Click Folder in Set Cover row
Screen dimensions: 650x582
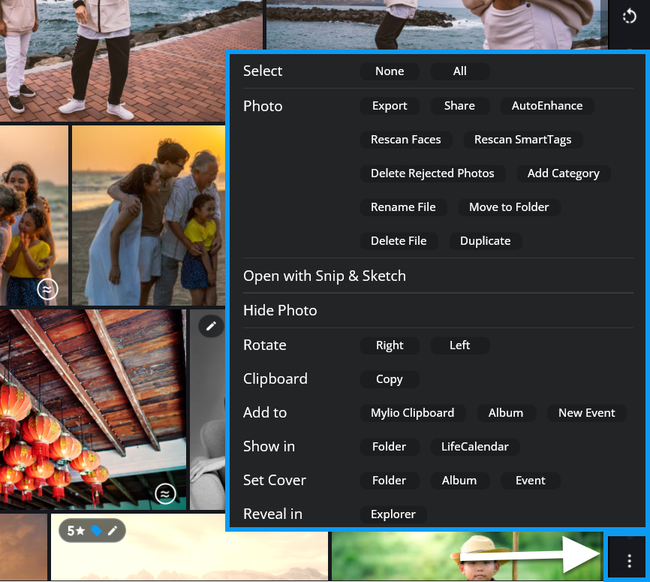(x=390, y=481)
